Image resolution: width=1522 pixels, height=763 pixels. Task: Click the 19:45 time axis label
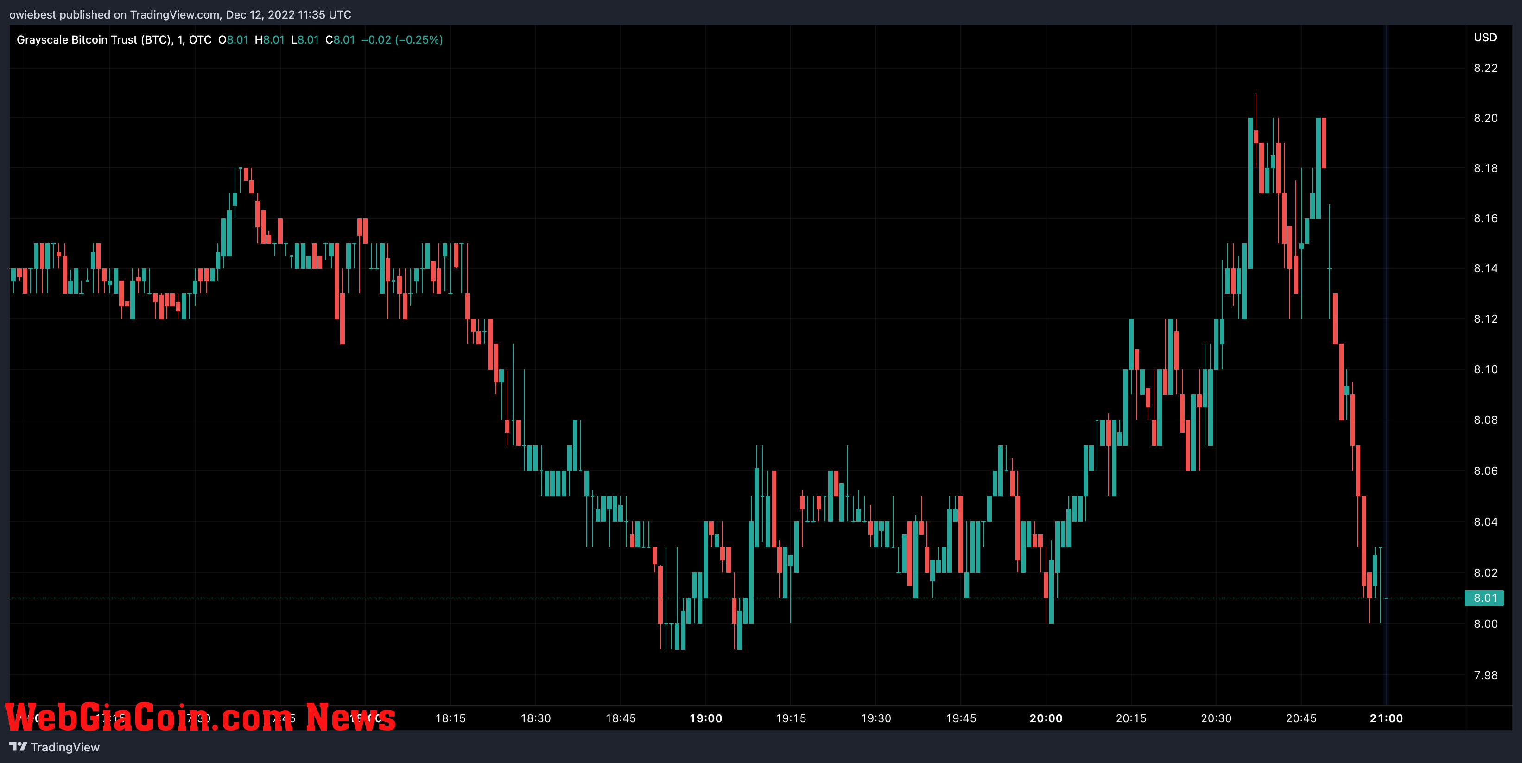[x=961, y=718]
